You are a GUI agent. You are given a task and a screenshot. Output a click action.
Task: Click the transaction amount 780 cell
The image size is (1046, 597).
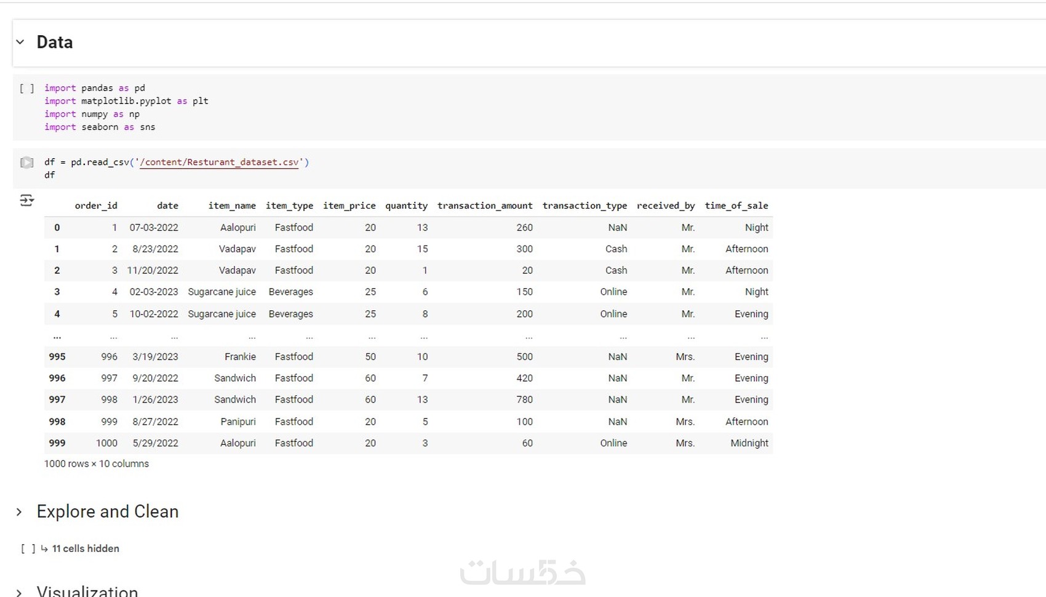(x=525, y=399)
